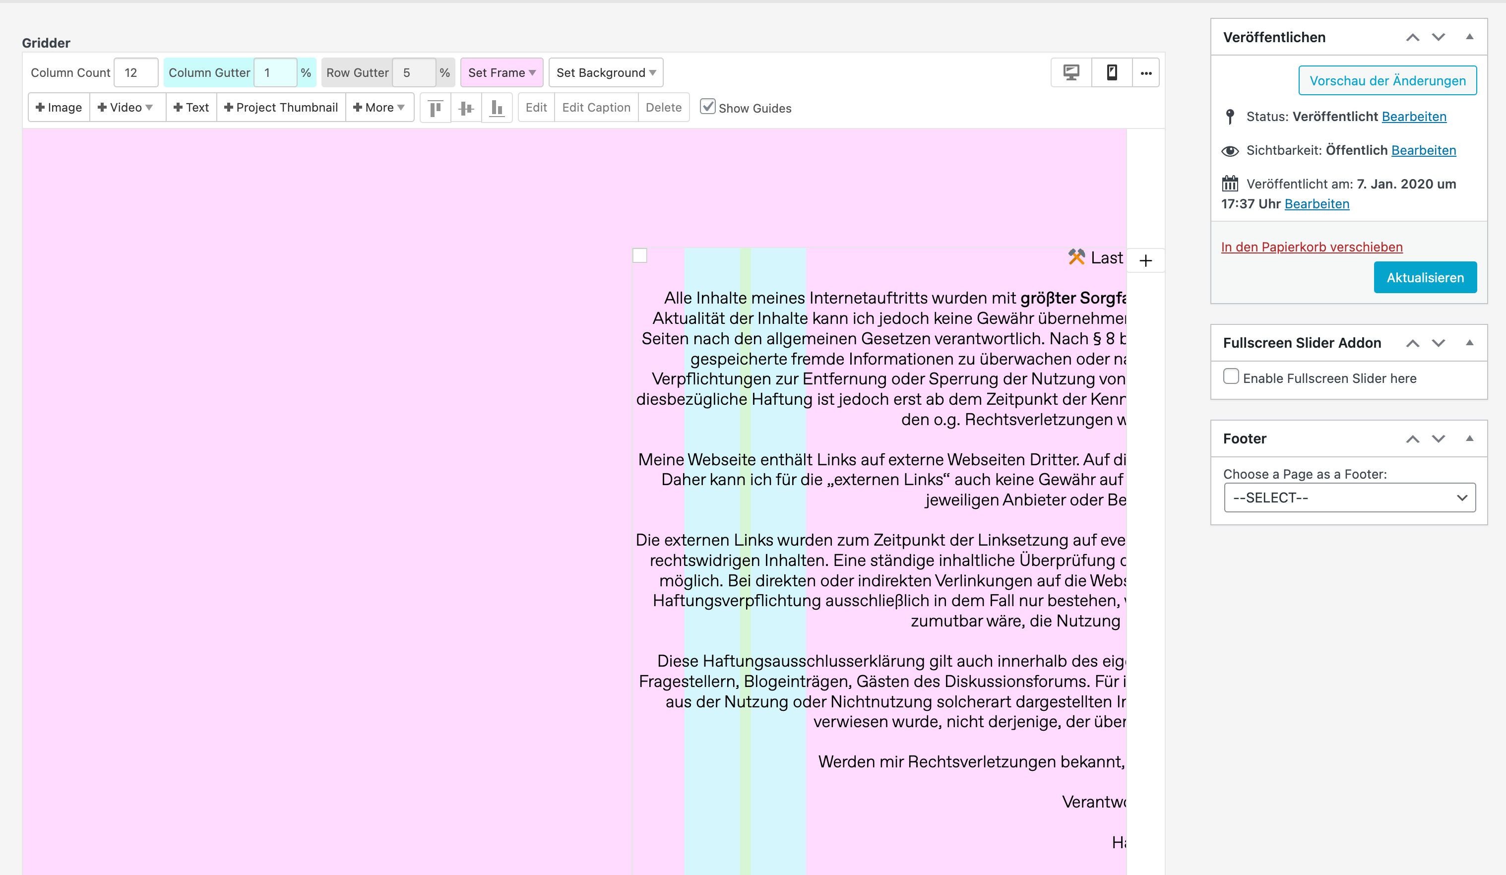This screenshot has width=1506, height=875.
Task: Click the Column Gutter percent field
Action: click(275, 73)
